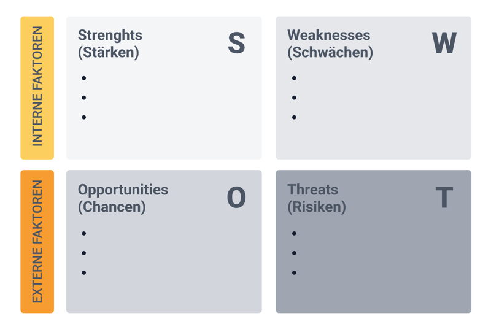Click the yellow INTERNE FAKTOREN label

click(37, 88)
